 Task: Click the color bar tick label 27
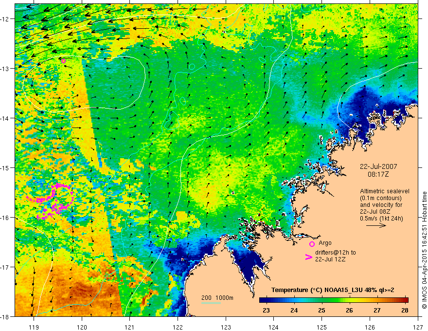click(377, 311)
